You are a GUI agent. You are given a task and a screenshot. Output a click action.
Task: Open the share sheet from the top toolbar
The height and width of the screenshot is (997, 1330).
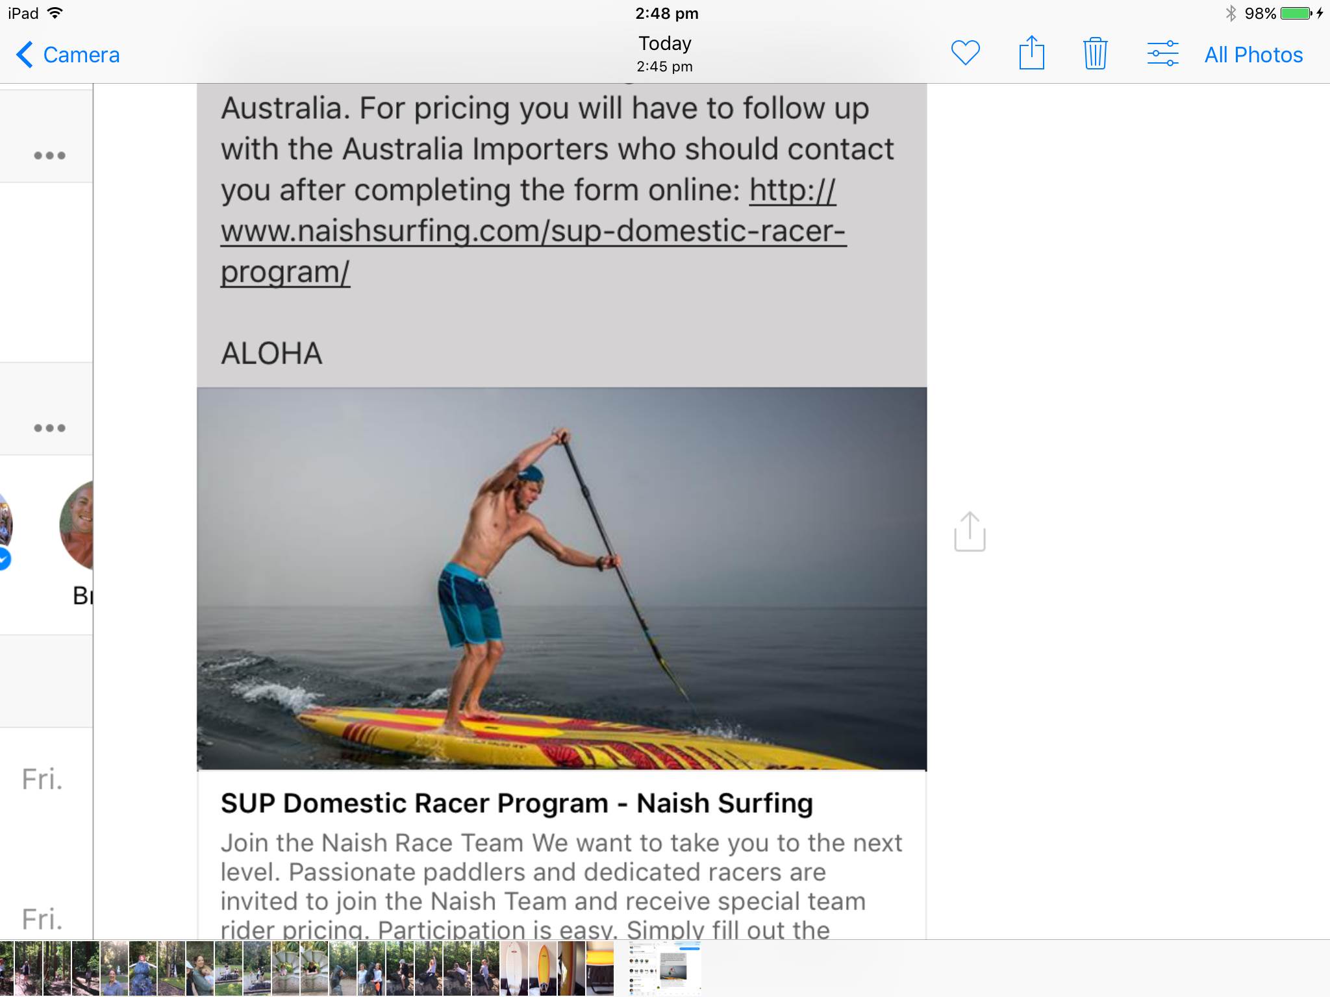point(1031,53)
